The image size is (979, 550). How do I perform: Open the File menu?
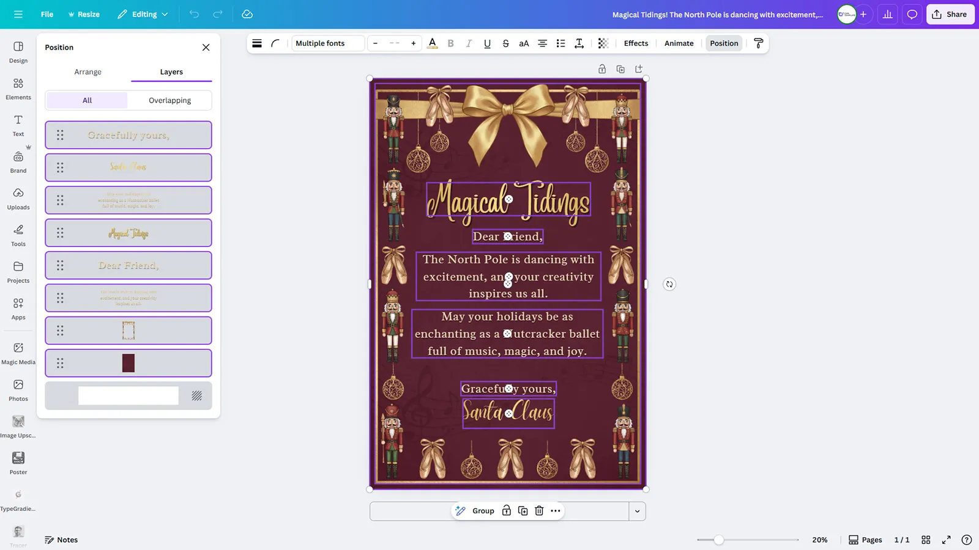coord(47,14)
